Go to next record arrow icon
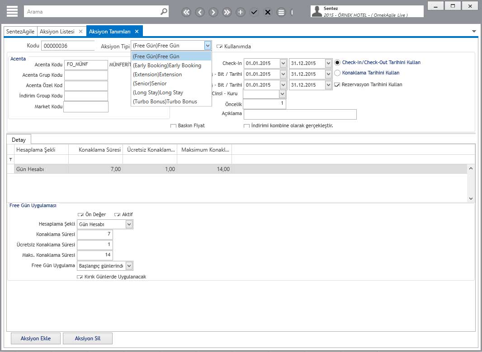This screenshot has width=482, height=352. pyautogui.click(x=213, y=12)
